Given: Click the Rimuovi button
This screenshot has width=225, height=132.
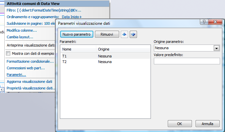Looking at the screenshot, I should point(107,34).
